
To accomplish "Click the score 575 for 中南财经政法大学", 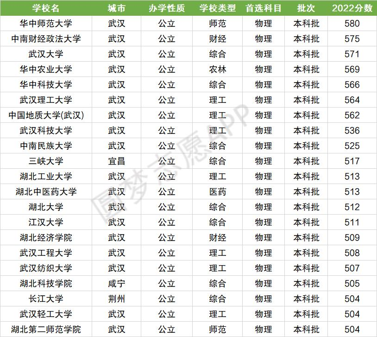I will coord(352,39).
